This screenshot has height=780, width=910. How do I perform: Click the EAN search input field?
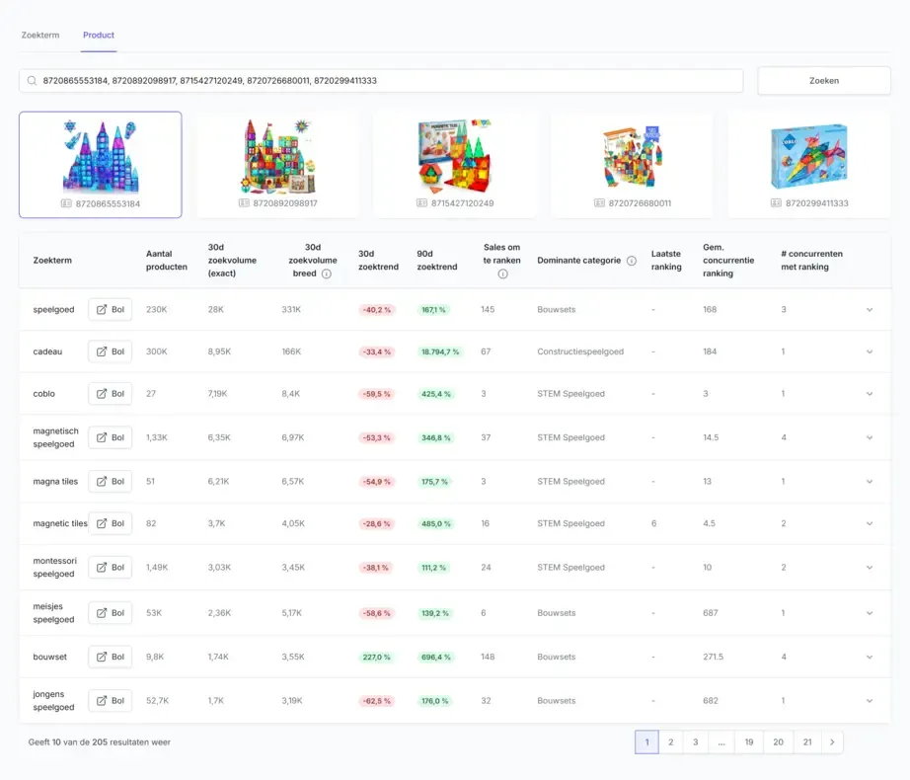point(381,81)
